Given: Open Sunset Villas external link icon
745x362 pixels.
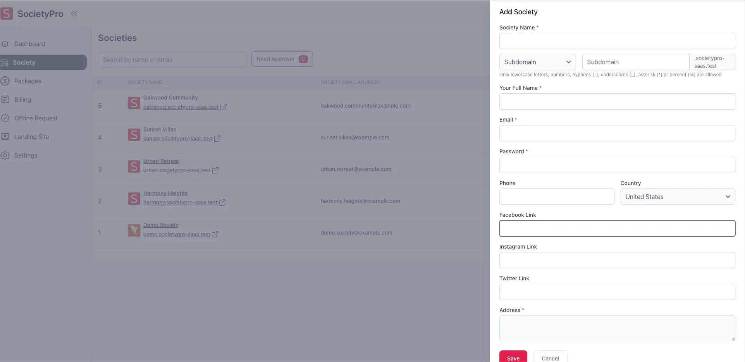Looking at the screenshot, I should click(217, 139).
